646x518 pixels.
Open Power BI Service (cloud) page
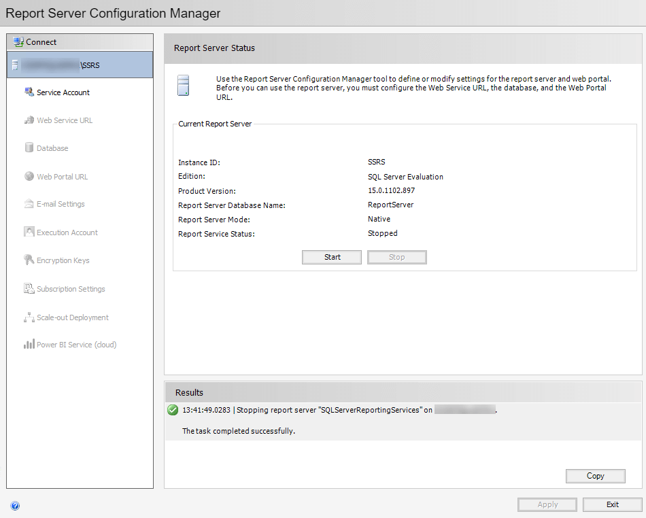(x=76, y=345)
